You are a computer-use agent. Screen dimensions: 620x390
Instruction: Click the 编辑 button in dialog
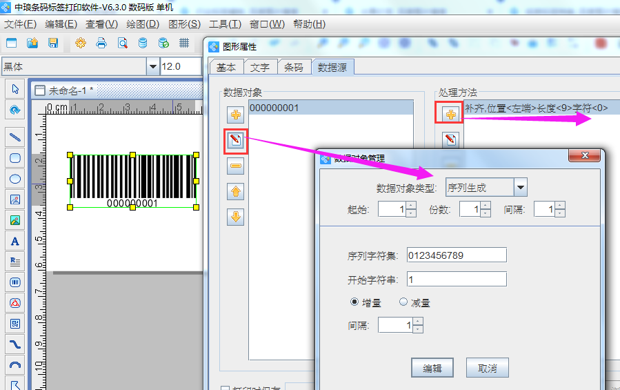[432, 368]
